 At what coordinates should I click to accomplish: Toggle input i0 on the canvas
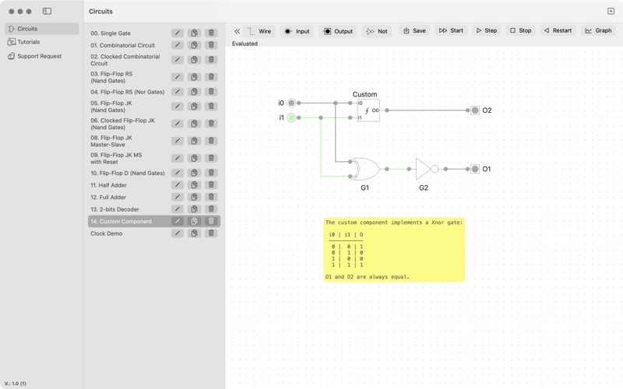point(291,103)
